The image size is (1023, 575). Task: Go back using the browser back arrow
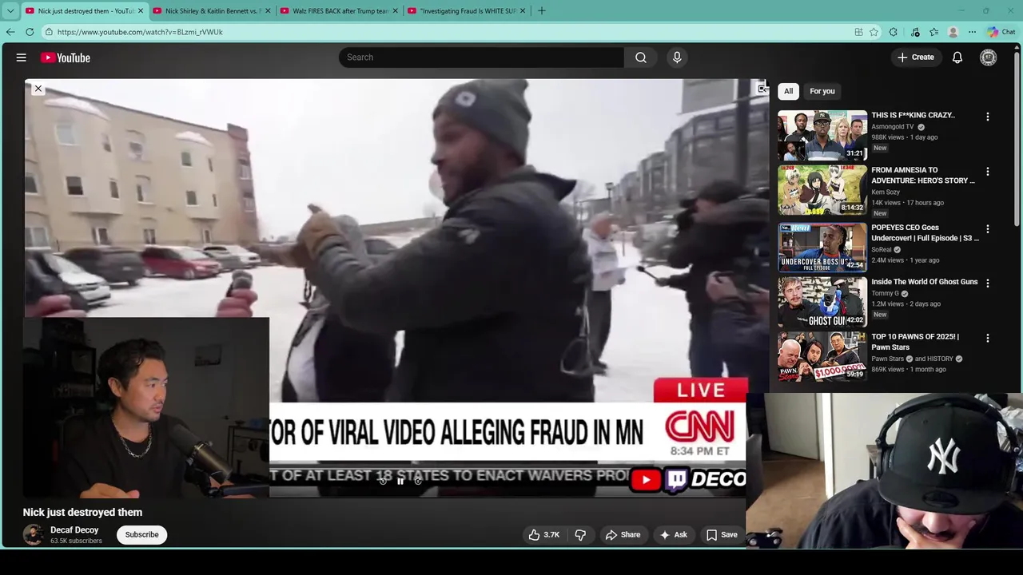click(x=10, y=32)
